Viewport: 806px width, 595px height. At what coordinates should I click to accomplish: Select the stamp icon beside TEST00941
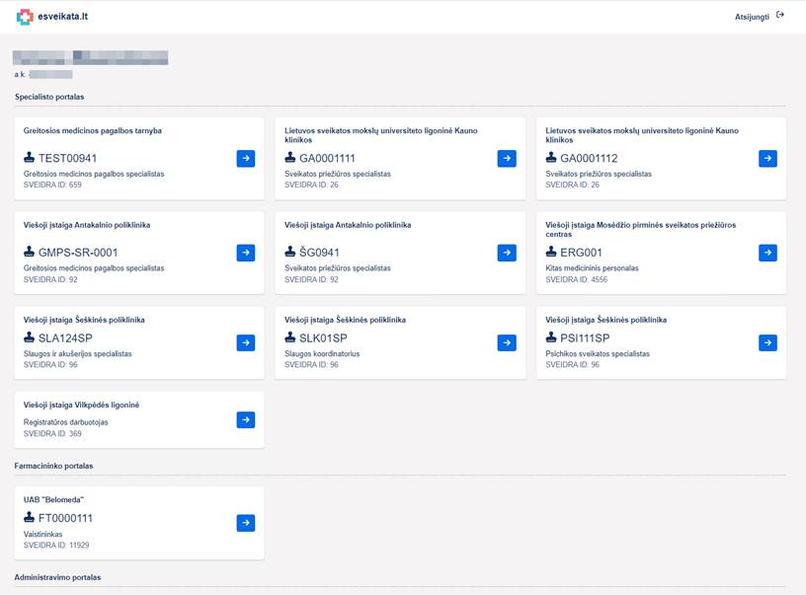point(30,158)
